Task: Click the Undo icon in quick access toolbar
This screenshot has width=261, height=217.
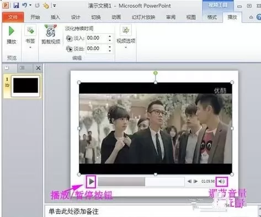Action: tap(25, 6)
